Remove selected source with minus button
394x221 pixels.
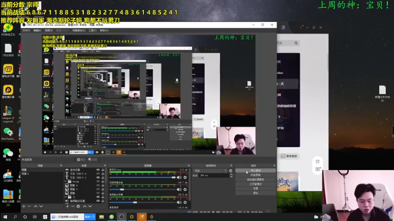pyautogui.click(x=72, y=206)
